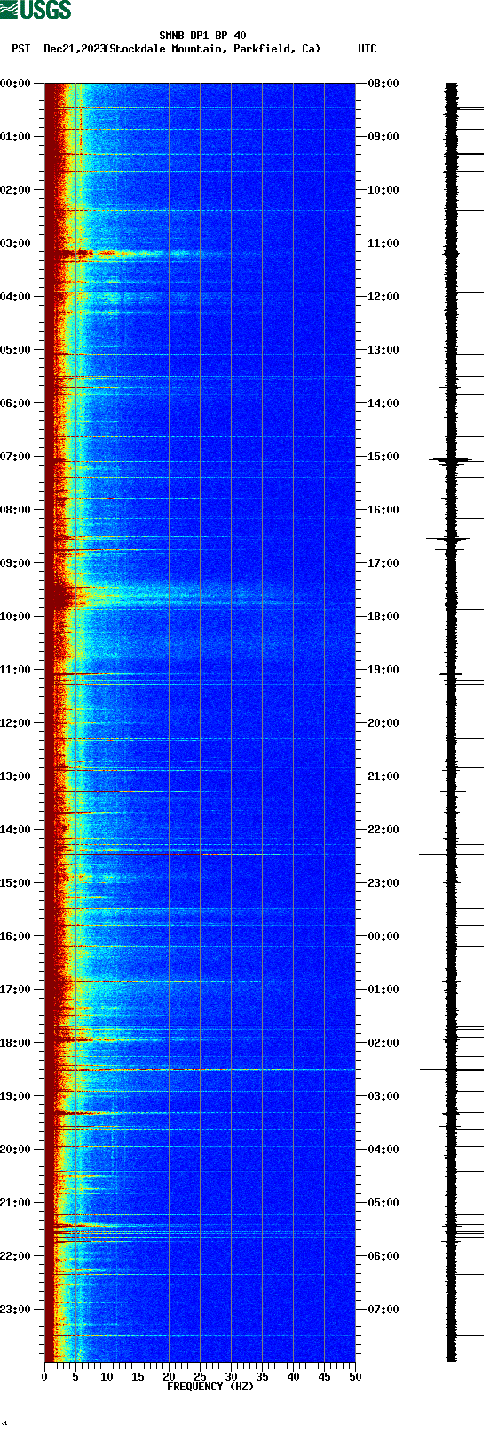
Task: Select the title text 'SMNB DP1 BP 40'
Action: tap(203, 36)
